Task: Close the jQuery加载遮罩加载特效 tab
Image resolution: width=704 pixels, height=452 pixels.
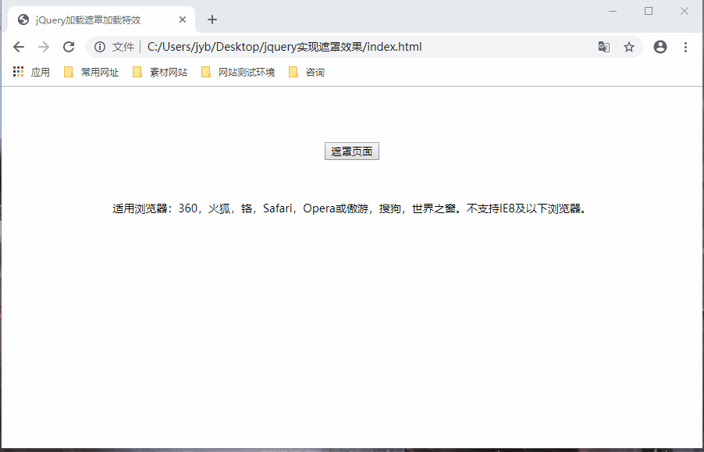Action: [x=183, y=20]
